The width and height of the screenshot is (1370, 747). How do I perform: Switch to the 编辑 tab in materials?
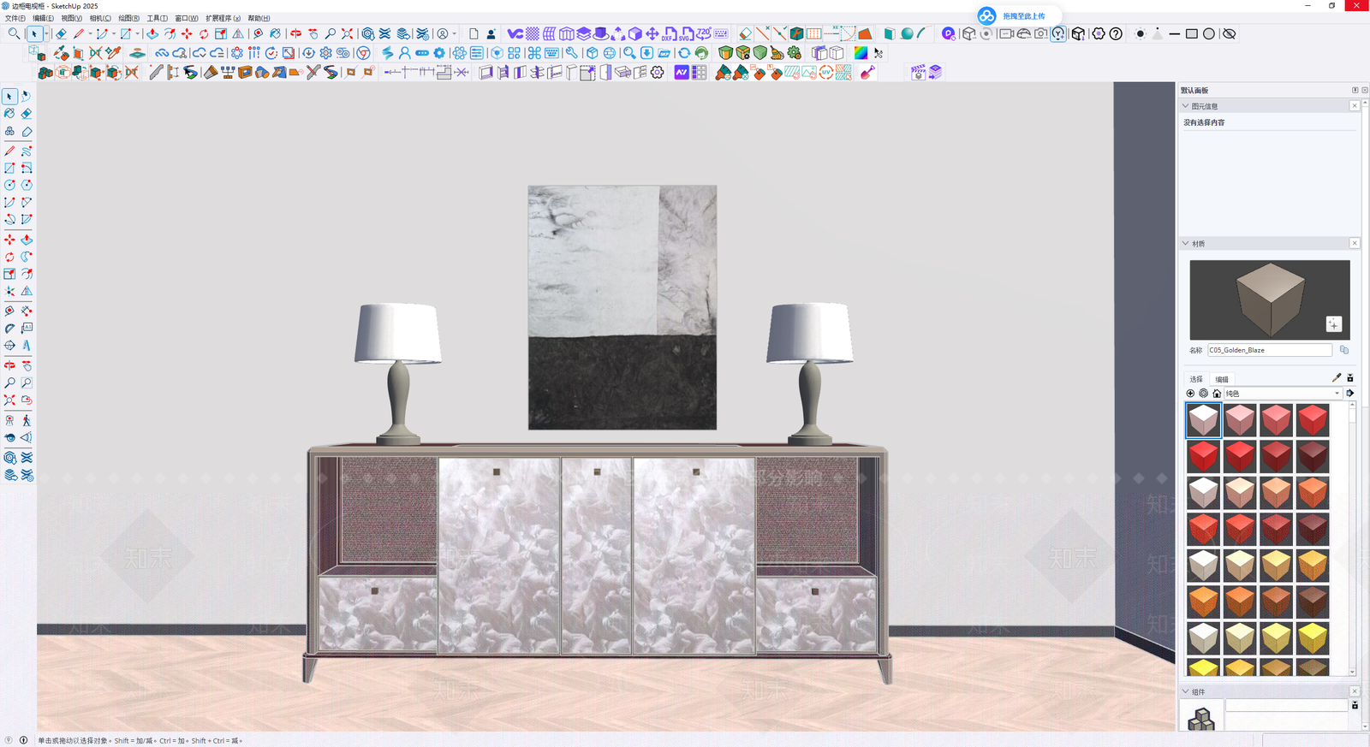pyautogui.click(x=1222, y=379)
